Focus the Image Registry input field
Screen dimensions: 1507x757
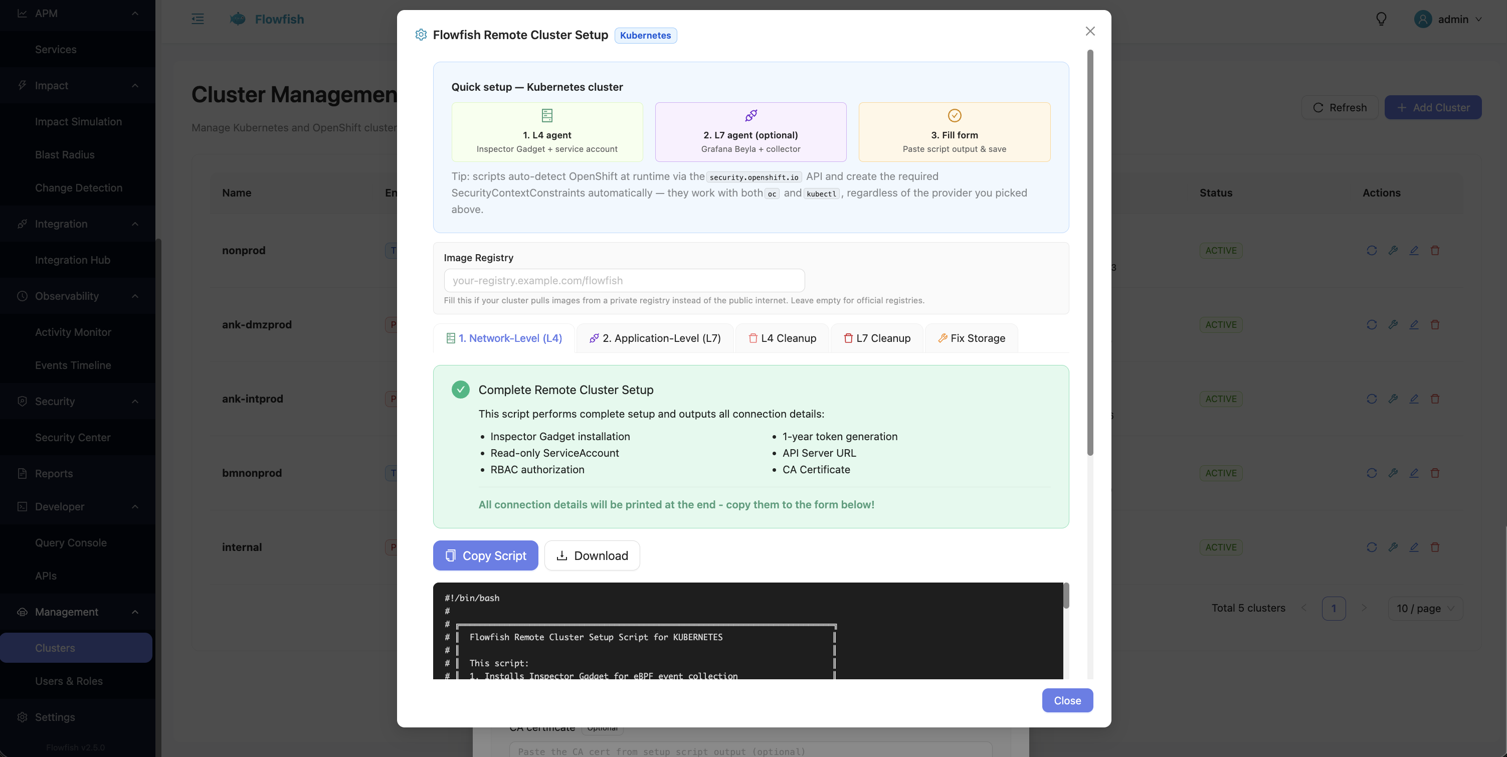point(624,280)
